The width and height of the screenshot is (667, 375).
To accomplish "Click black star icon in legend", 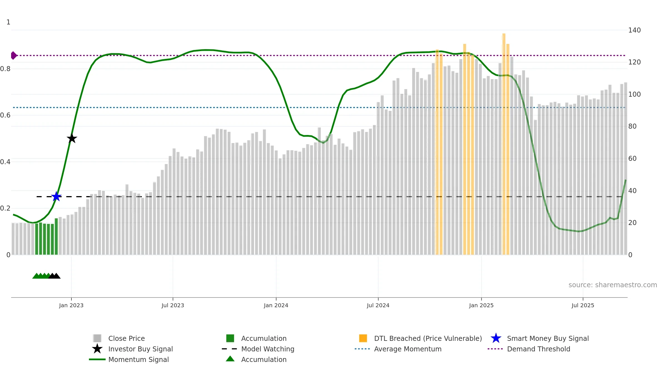I will click(97, 349).
